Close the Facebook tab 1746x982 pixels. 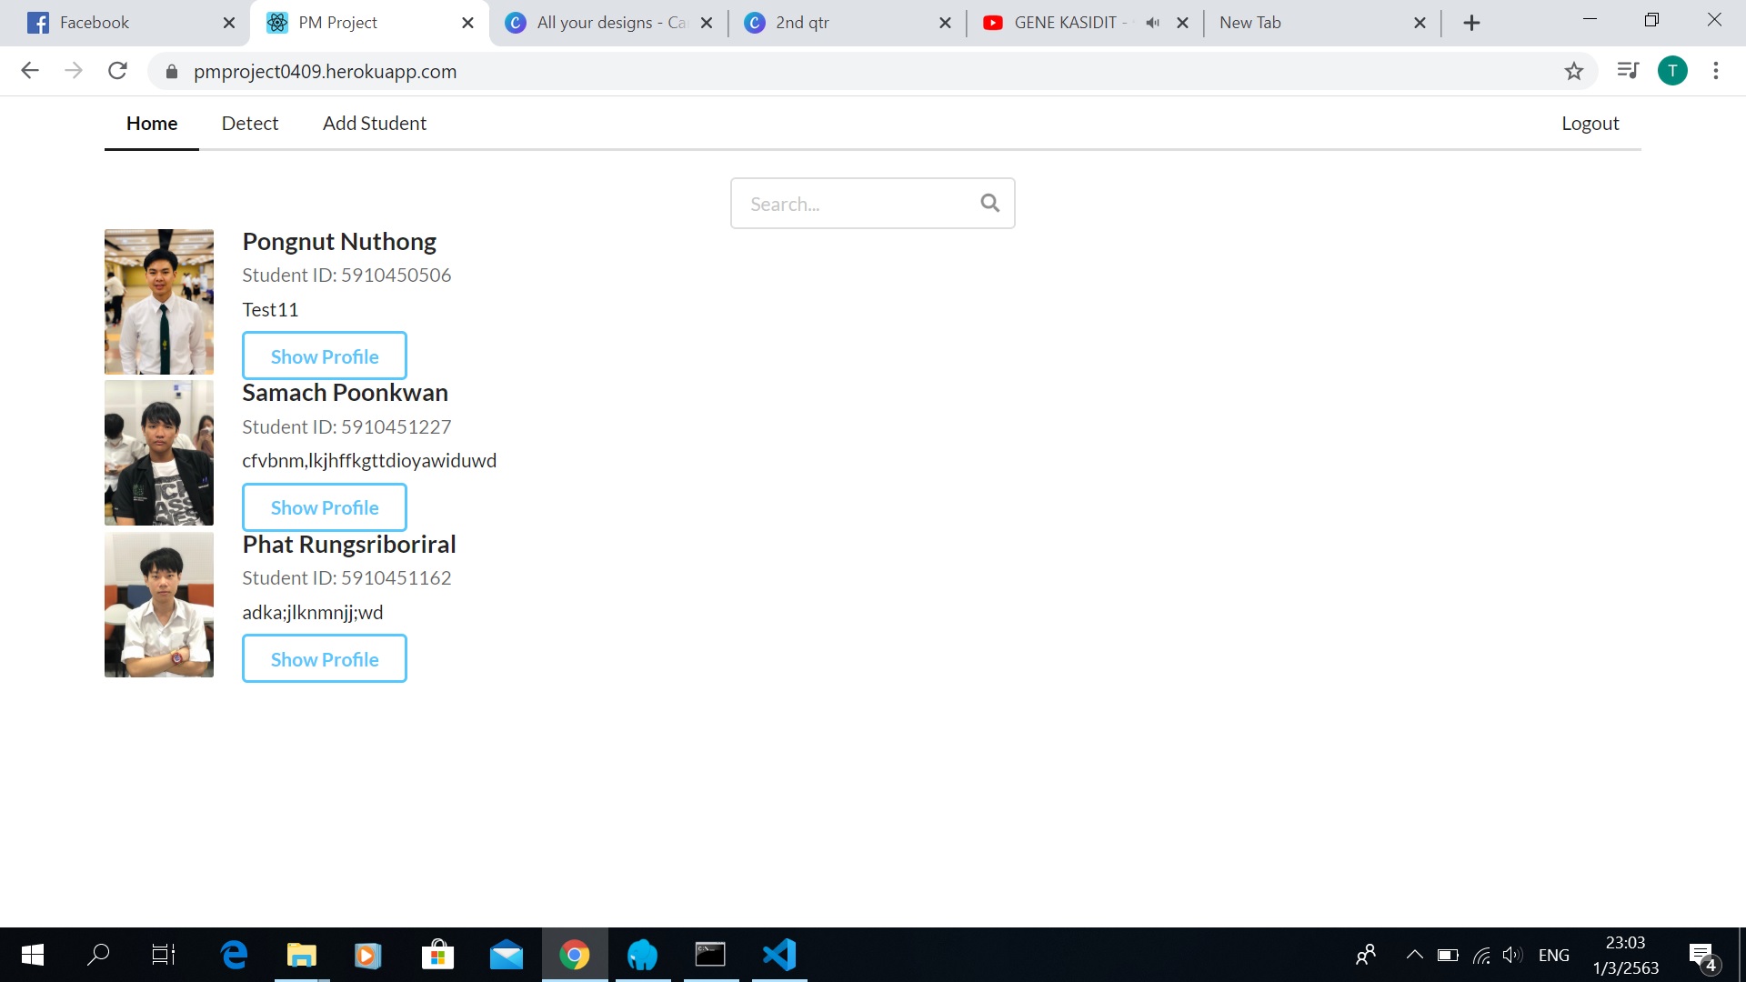click(229, 23)
